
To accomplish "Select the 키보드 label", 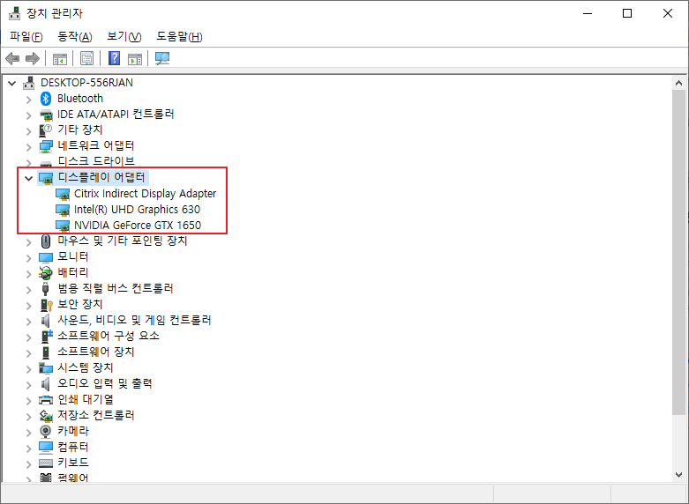I will tap(73, 463).
